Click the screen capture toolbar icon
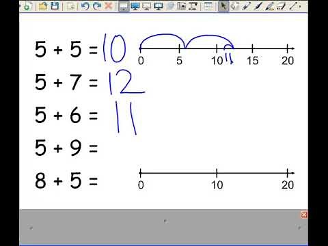 click(x=182, y=6)
